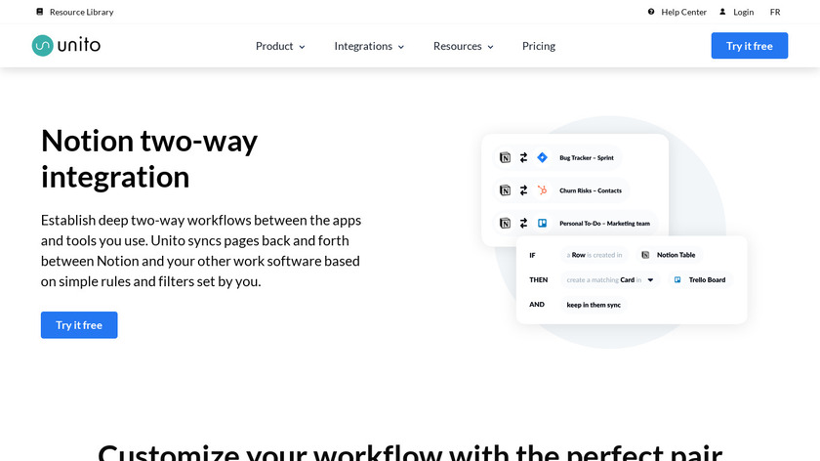The width and height of the screenshot is (820, 461).
Task: Click the 'keep in them sync' pill
Action: pos(594,305)
